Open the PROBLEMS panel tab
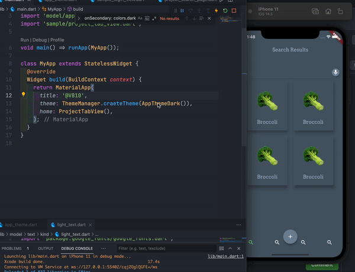355x272 pixels. click(11, 248)
